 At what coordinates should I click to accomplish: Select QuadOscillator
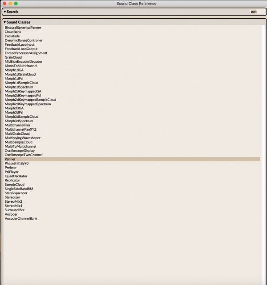point(16,176)
